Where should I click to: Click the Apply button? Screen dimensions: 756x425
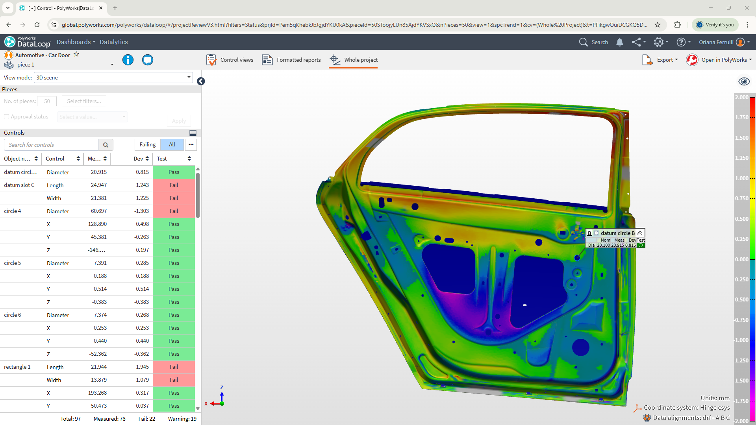coord(179,121)
